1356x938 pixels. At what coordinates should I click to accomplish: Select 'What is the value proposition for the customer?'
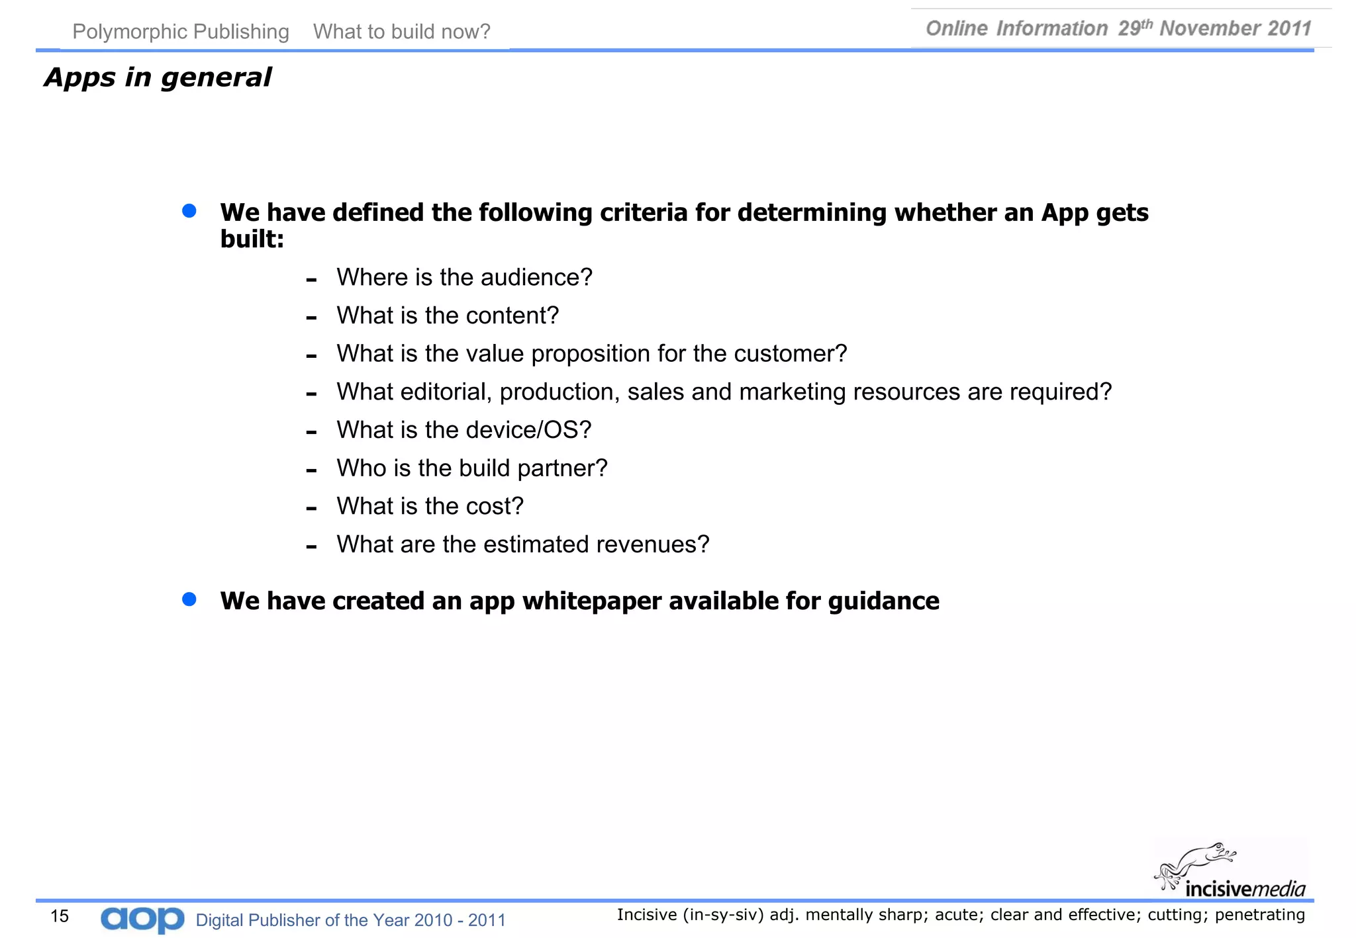(592, 354)
